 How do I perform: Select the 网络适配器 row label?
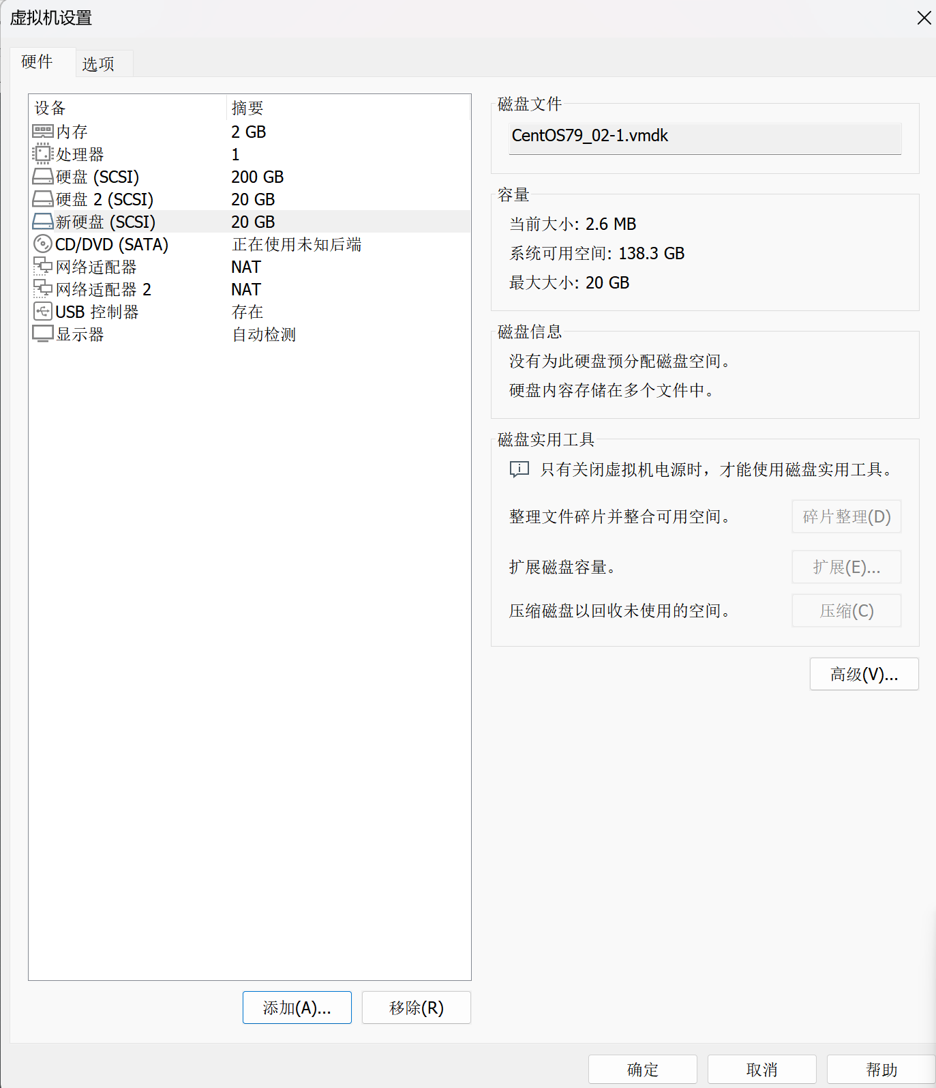[96, 267]
